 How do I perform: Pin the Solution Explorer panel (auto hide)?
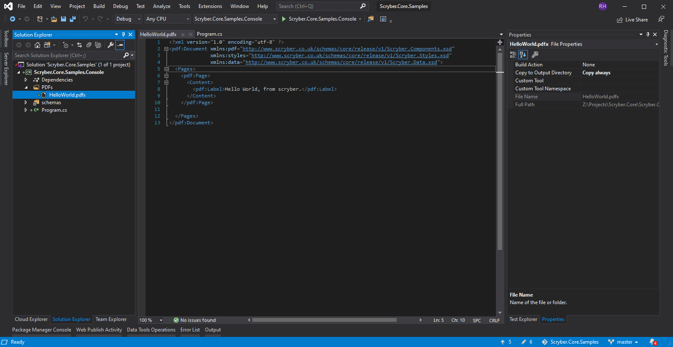coord(123,34)
